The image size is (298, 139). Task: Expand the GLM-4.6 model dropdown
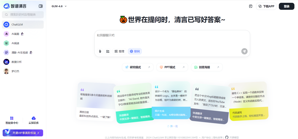click(x=59, y=6)
